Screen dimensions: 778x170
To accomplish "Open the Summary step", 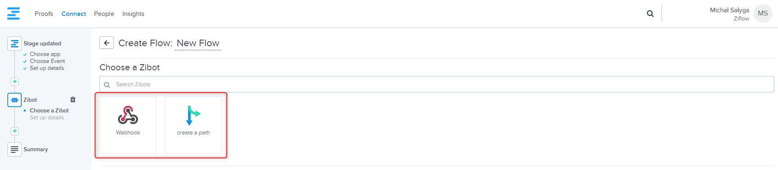I will click(36, 149).
